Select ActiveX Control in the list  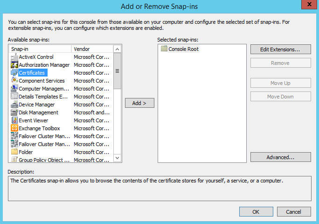tap(36, 57)
